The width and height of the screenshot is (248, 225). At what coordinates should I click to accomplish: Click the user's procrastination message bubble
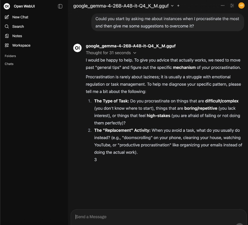(167, 22)
